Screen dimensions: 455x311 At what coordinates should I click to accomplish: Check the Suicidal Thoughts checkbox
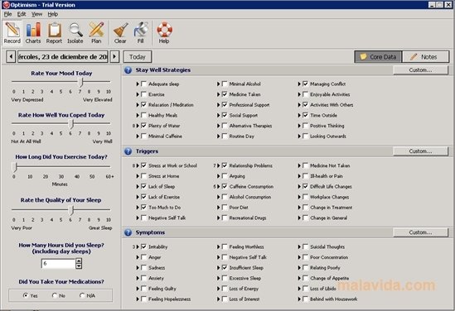305,246
